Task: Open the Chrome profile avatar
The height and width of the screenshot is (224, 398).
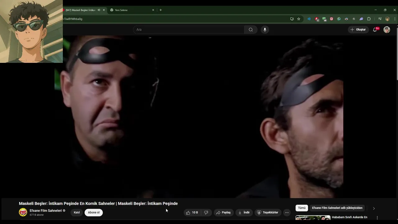Action: 387,19
